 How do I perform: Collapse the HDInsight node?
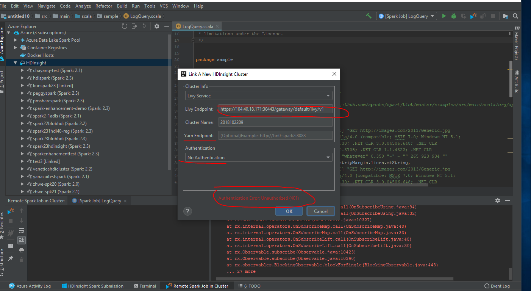tap(15, 63)
